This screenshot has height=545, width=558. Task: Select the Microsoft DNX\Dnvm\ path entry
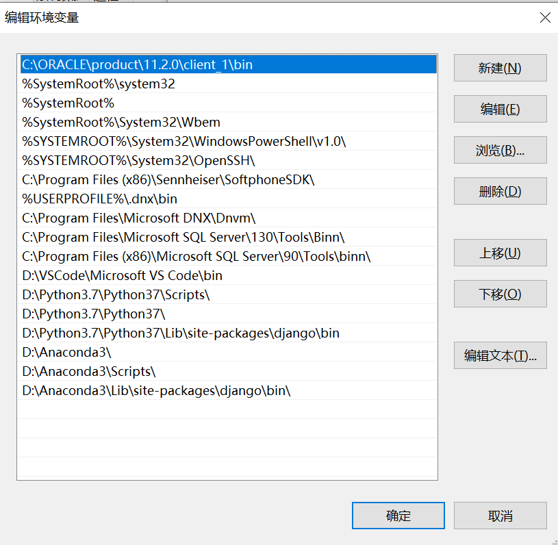(x=229, y=218)
